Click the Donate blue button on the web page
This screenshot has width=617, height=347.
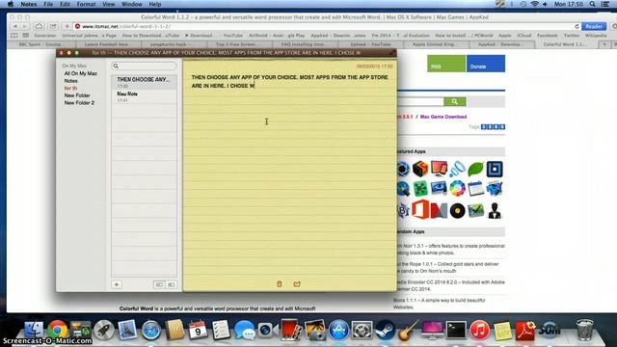point(486,64)
